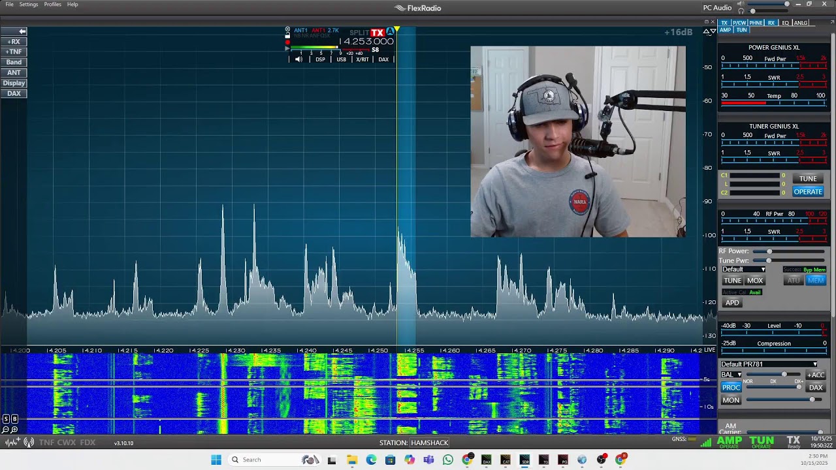This screenshot has width=836, height=470.
Task: Open the Settings menu
Action: point(29,5)
